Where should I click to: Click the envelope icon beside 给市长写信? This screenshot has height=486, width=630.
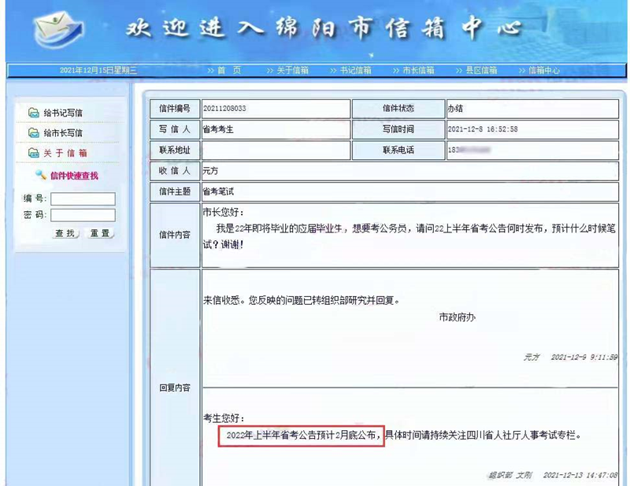[x=33, y=133]
